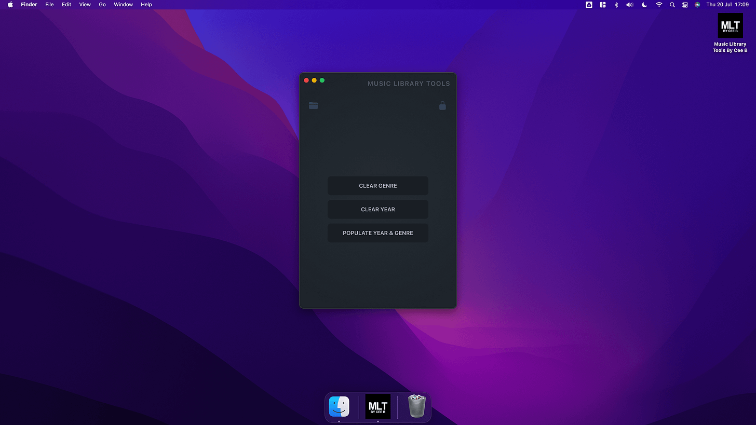This screenshot has height=425, width=756.
Task: Open the Finder menu in the menu bar
Action: tap(29, 5)
